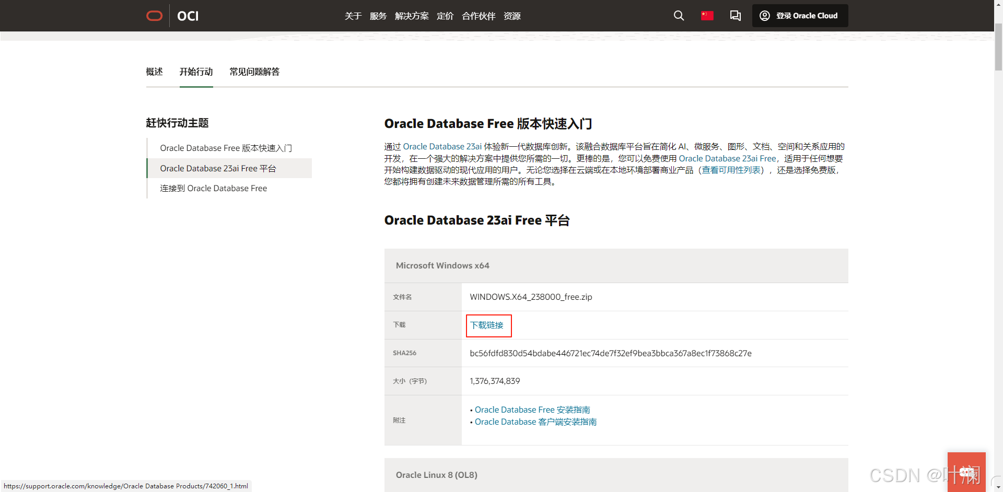Switch to the 概述 tab
This screenshot has height=492, width=1003.
(x=154, y=72)
